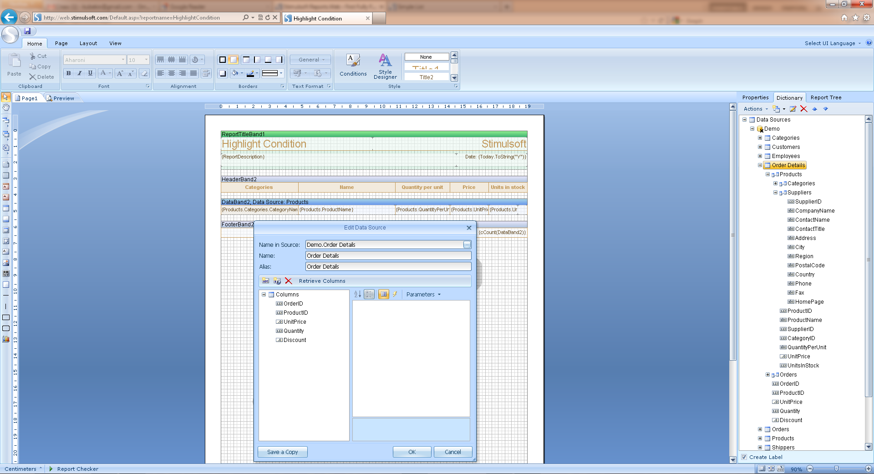Screen dimensions: 874x474
Task: Toggle Italic font formatting
Action: pyautogui.click(x=79, y=73)
